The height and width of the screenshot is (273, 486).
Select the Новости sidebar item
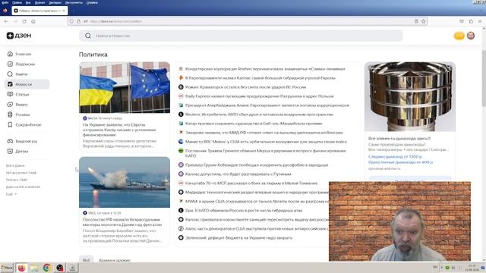27,84
